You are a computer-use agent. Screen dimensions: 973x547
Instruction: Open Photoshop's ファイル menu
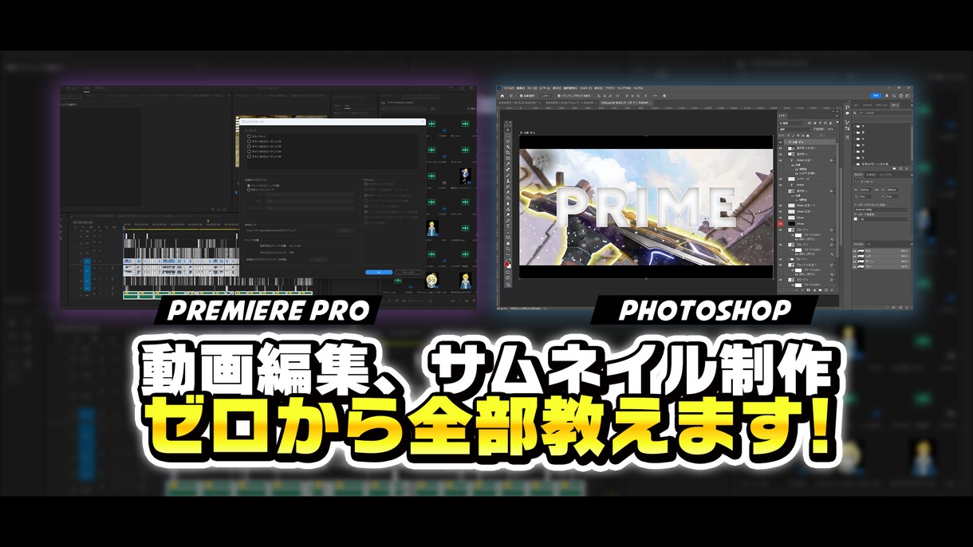click(x=509, y=89)
